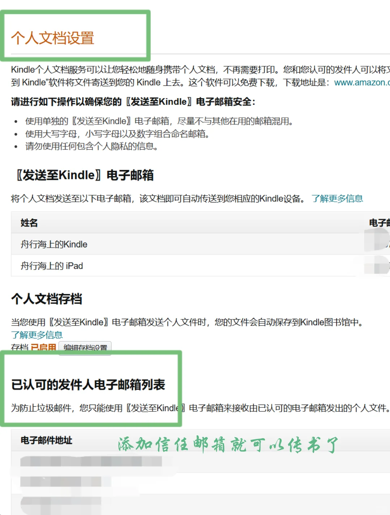Open the www.amazon download link
The height and width of the screenshot is (515, 390).
(x=362, y=83)
